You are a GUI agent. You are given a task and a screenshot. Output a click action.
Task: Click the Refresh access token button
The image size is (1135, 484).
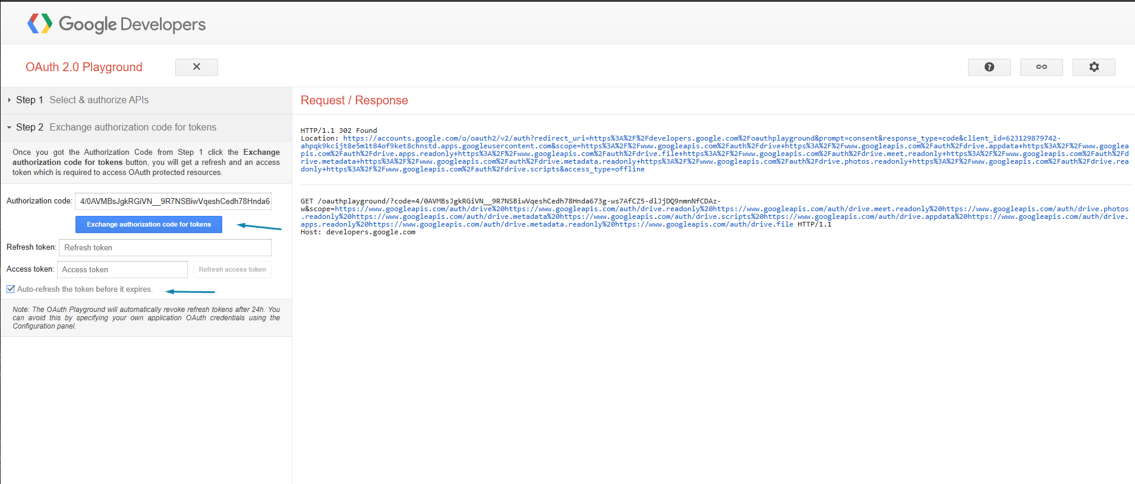(x=232, y=270)
